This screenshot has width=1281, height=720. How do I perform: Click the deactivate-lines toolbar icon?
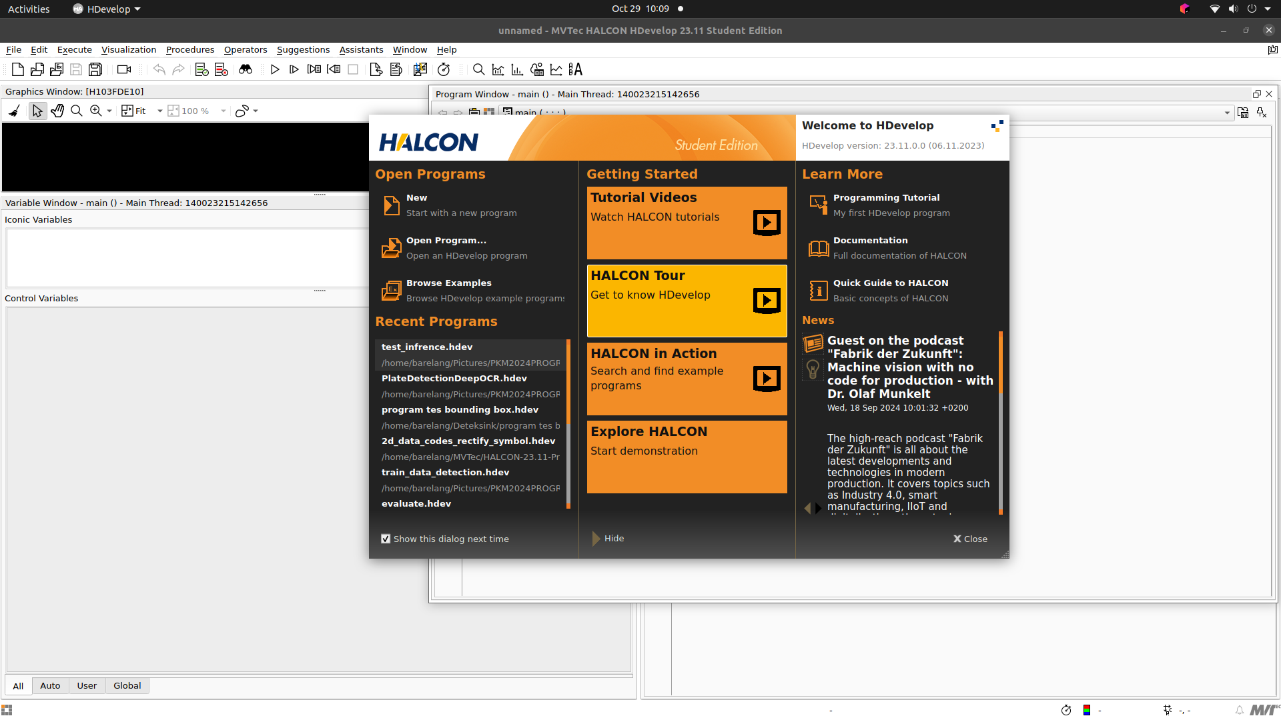[222, 69]
